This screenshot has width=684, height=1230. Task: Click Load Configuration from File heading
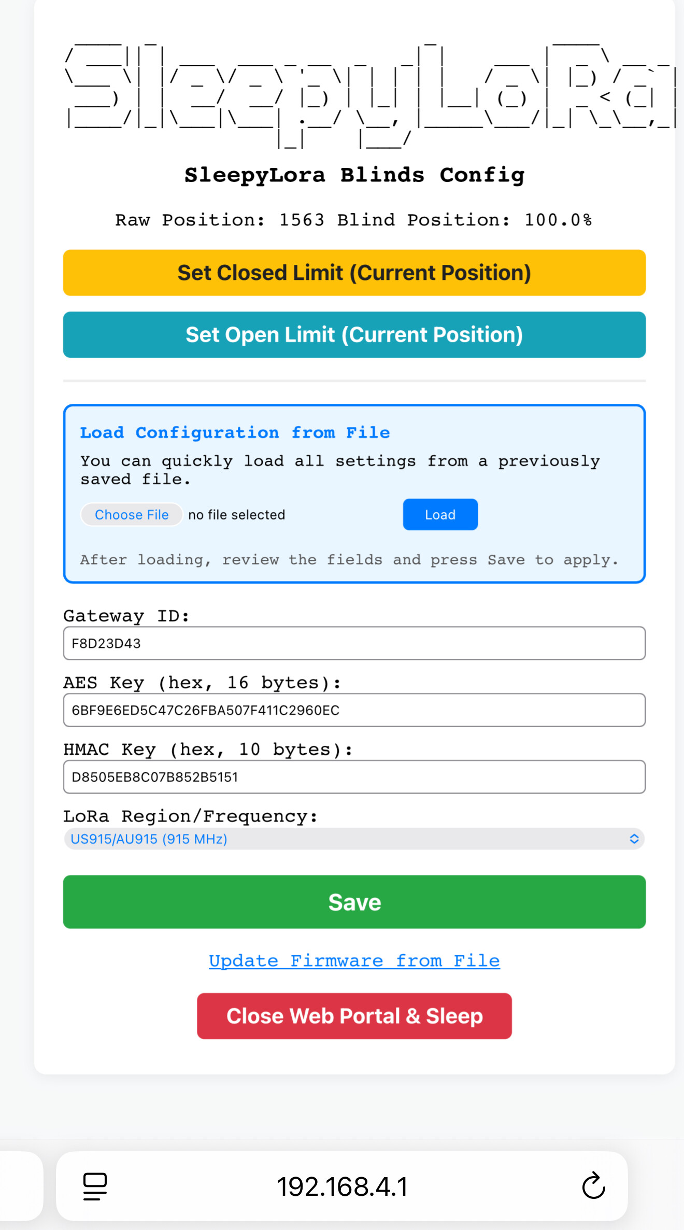(235, 432)
